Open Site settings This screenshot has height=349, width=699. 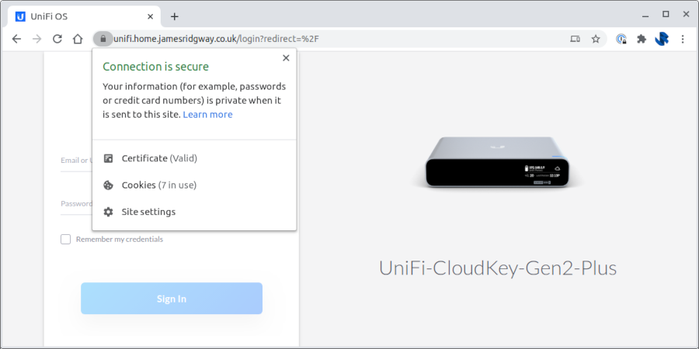[x=148, y=212]
